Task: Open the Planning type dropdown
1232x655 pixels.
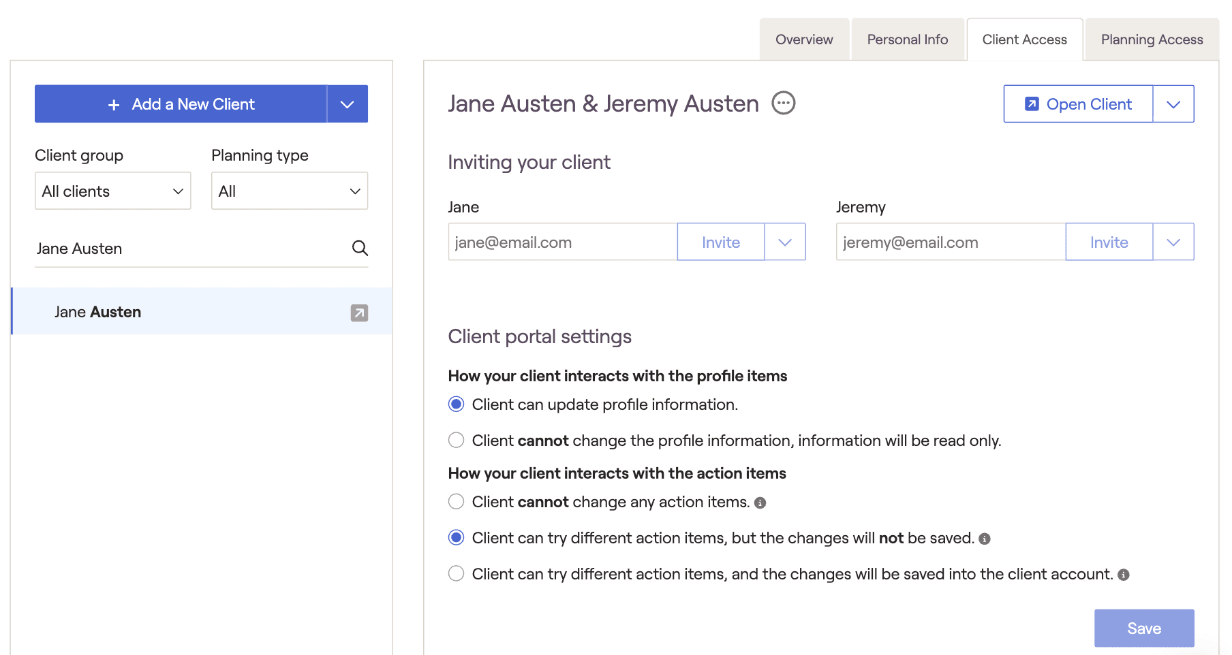Action: click(289, 191)
